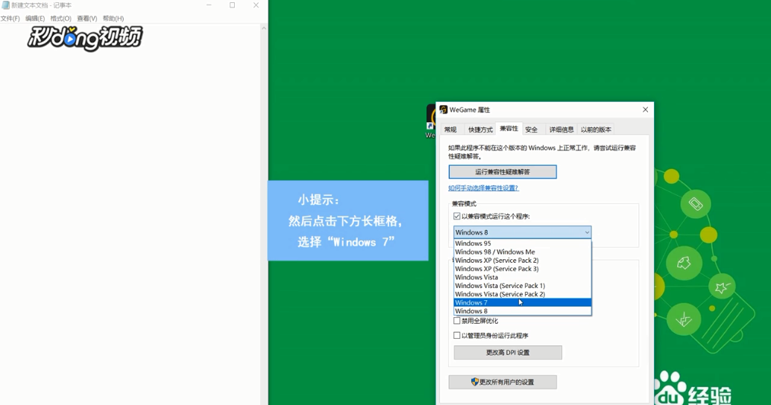The height and width of the screenshot is (405, 771).
Task: Enable 以管理员身份运行此程序 checkbox
Action: pyautogui.click(x=457, y=335)
